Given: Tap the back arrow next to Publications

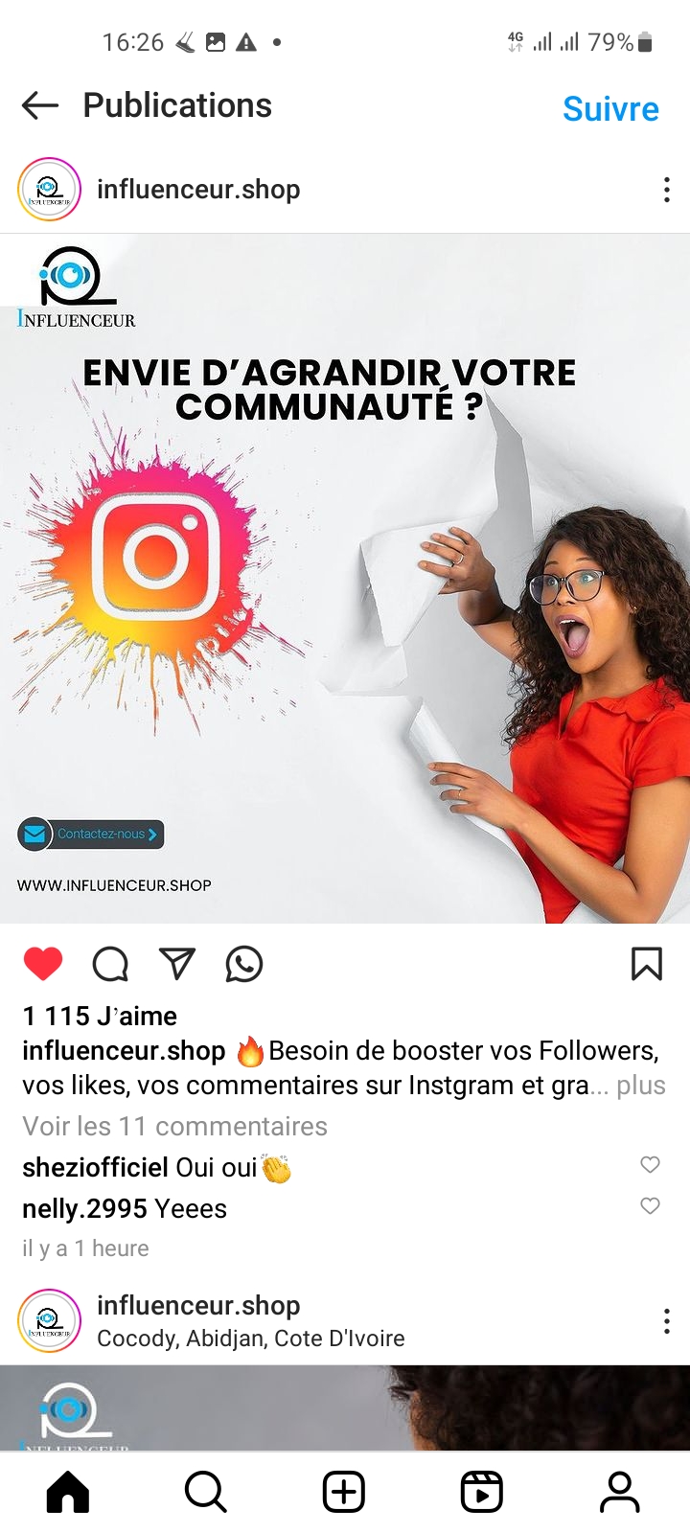Looking at the screenshot, I should coord(40,105).
